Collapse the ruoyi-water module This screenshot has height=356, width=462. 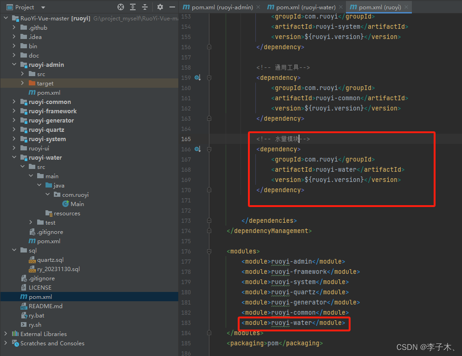pyautogui.click(x=14, y=157)
